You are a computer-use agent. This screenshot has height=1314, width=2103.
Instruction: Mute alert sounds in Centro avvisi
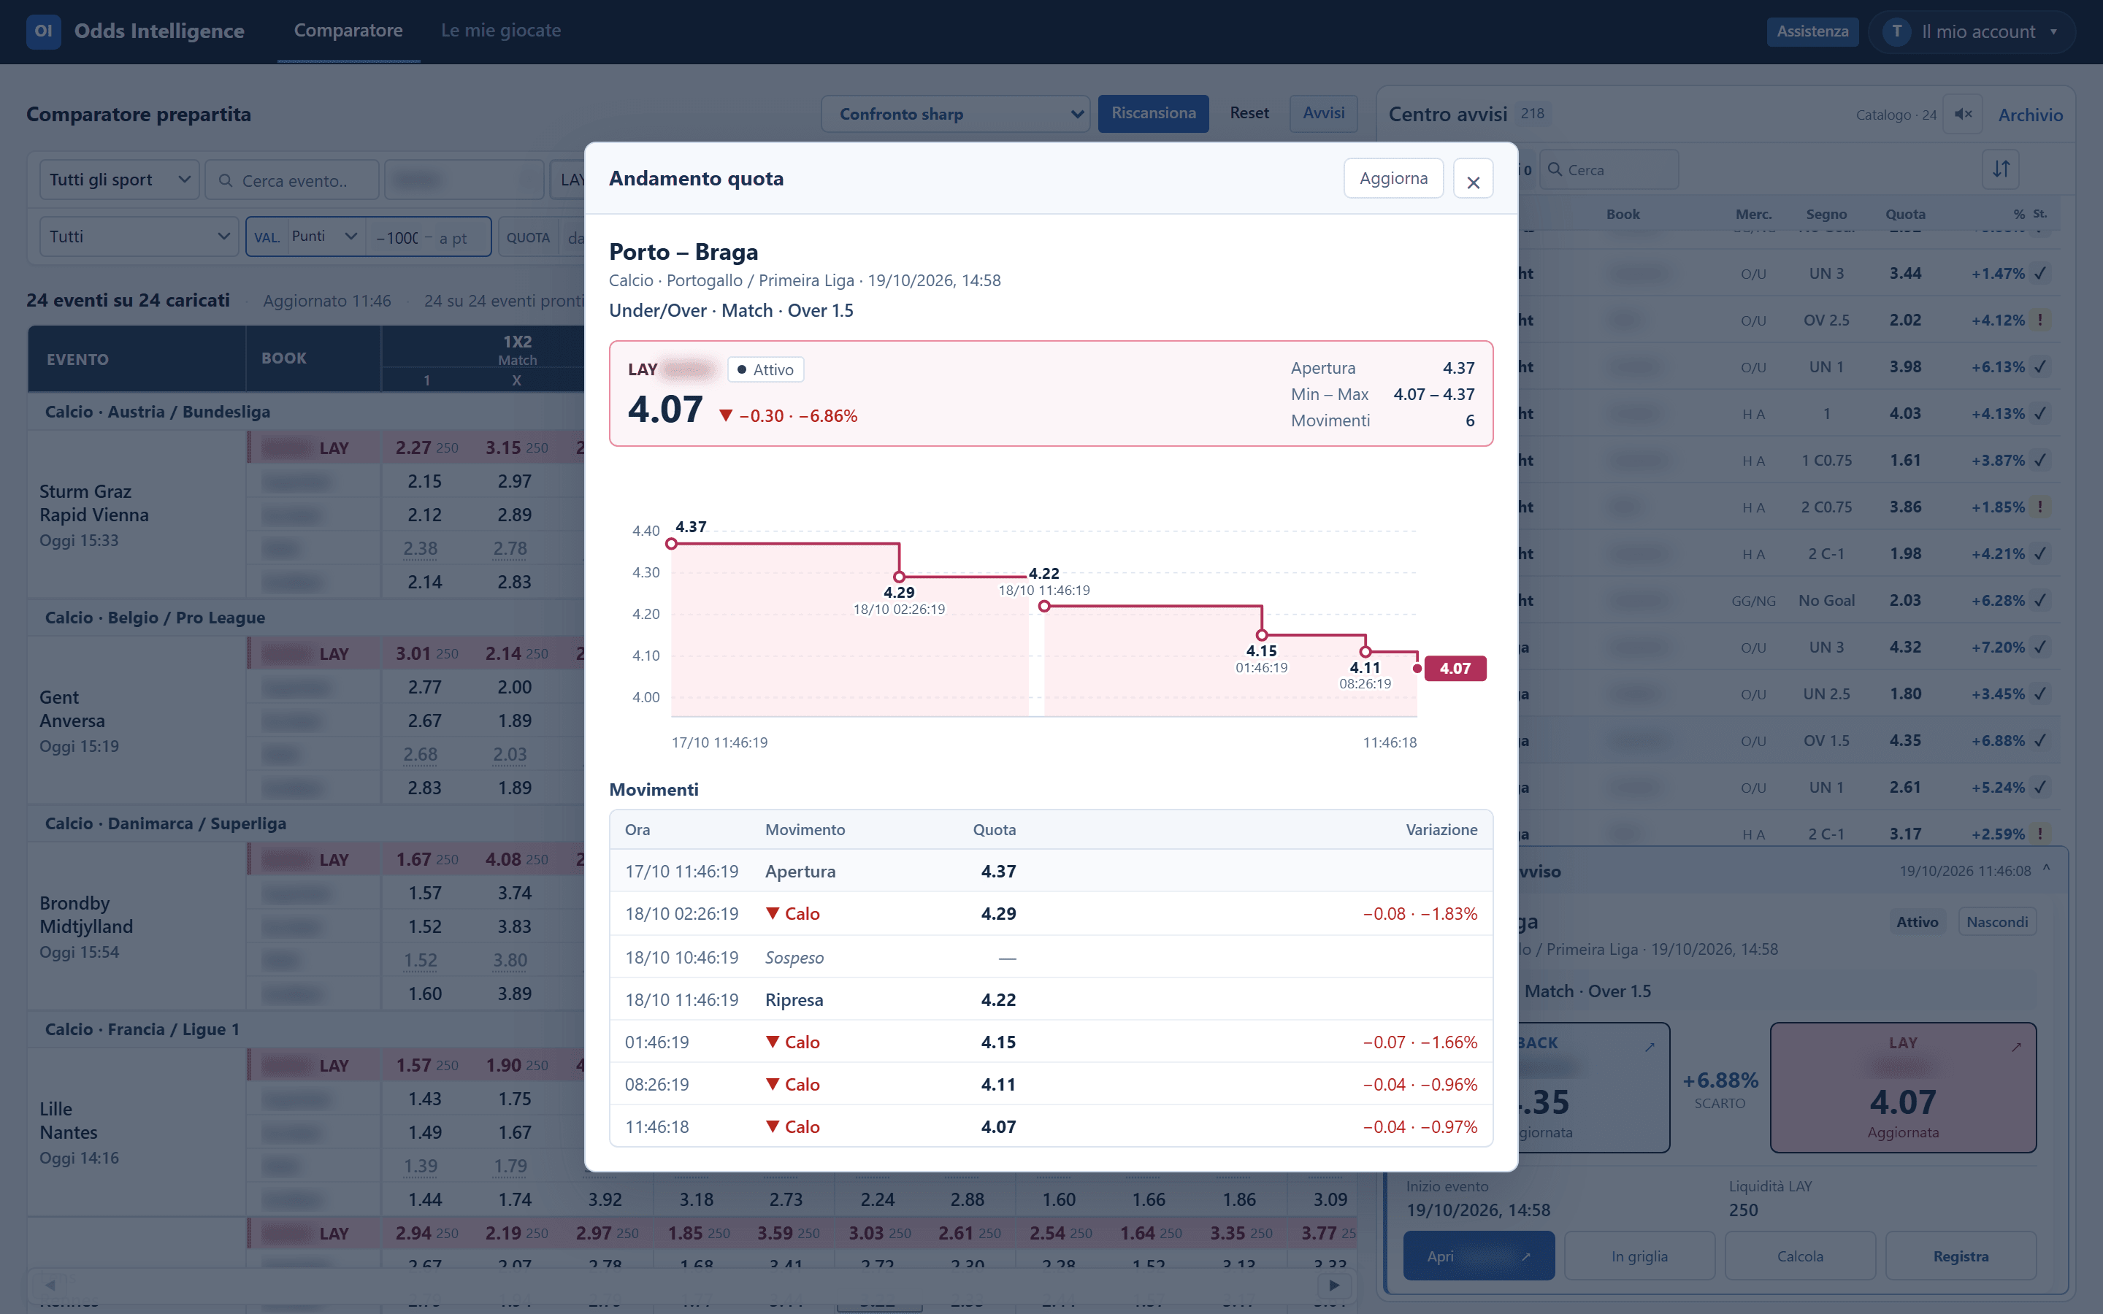coord(1963,114)
